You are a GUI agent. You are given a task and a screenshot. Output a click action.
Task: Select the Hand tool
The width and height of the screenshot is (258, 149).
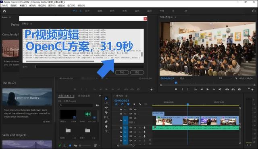click(x=106, y=126)
